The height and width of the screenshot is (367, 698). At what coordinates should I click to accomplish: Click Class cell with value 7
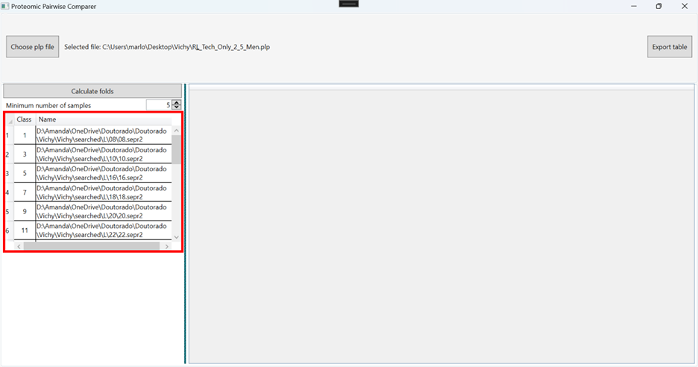point(25,192)
